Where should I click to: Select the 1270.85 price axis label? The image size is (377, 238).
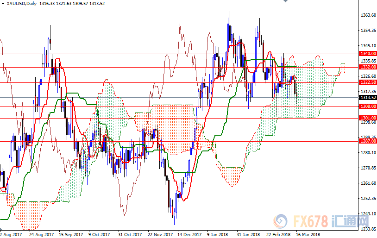pos(368,168)
